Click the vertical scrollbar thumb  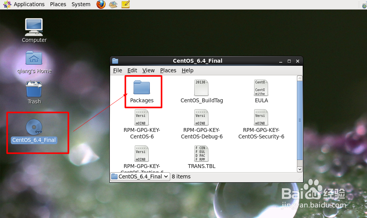click(300, 120)
